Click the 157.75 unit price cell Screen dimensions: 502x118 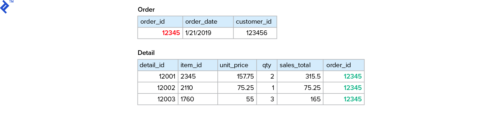(x=245, y=77)
